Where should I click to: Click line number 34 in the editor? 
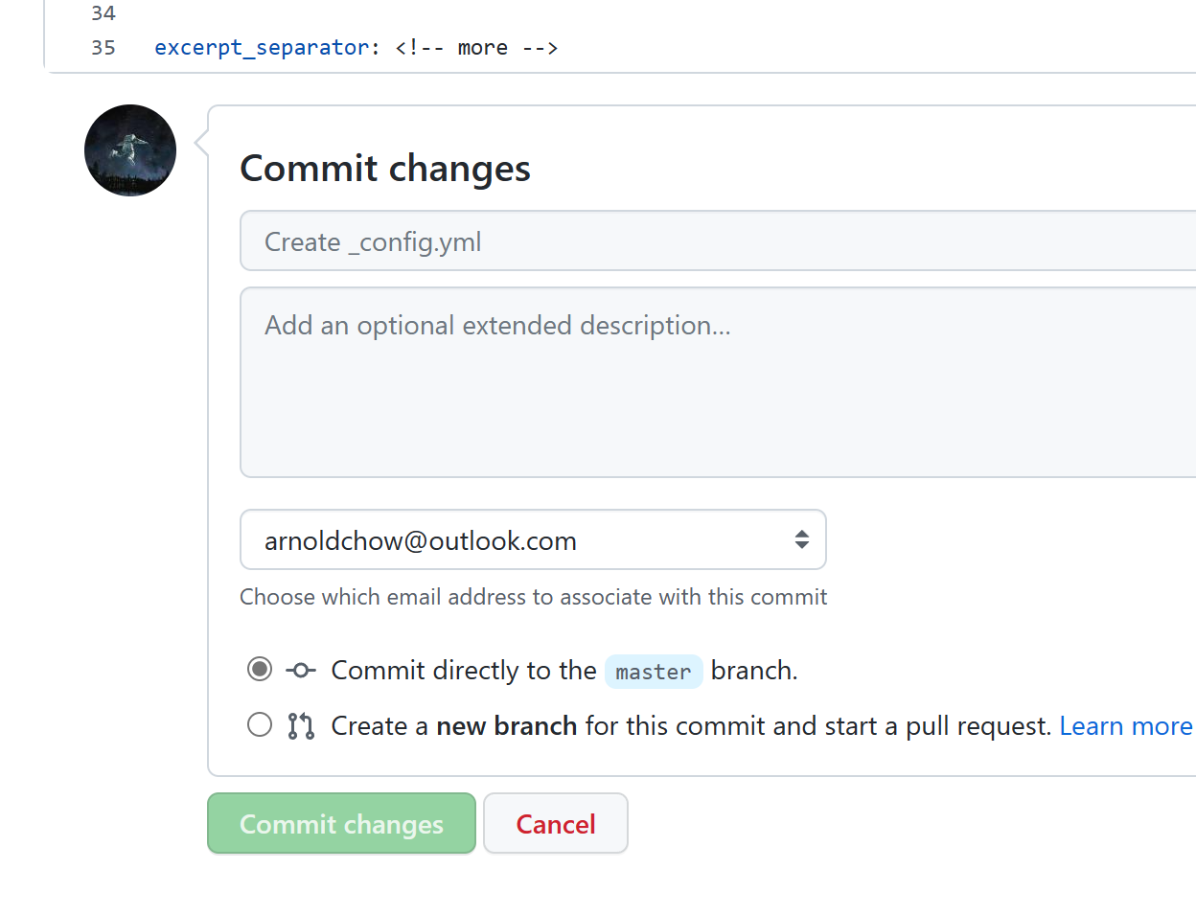(x=103, y=13)
